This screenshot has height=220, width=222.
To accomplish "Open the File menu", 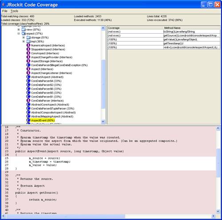I will tap(4, 11).
